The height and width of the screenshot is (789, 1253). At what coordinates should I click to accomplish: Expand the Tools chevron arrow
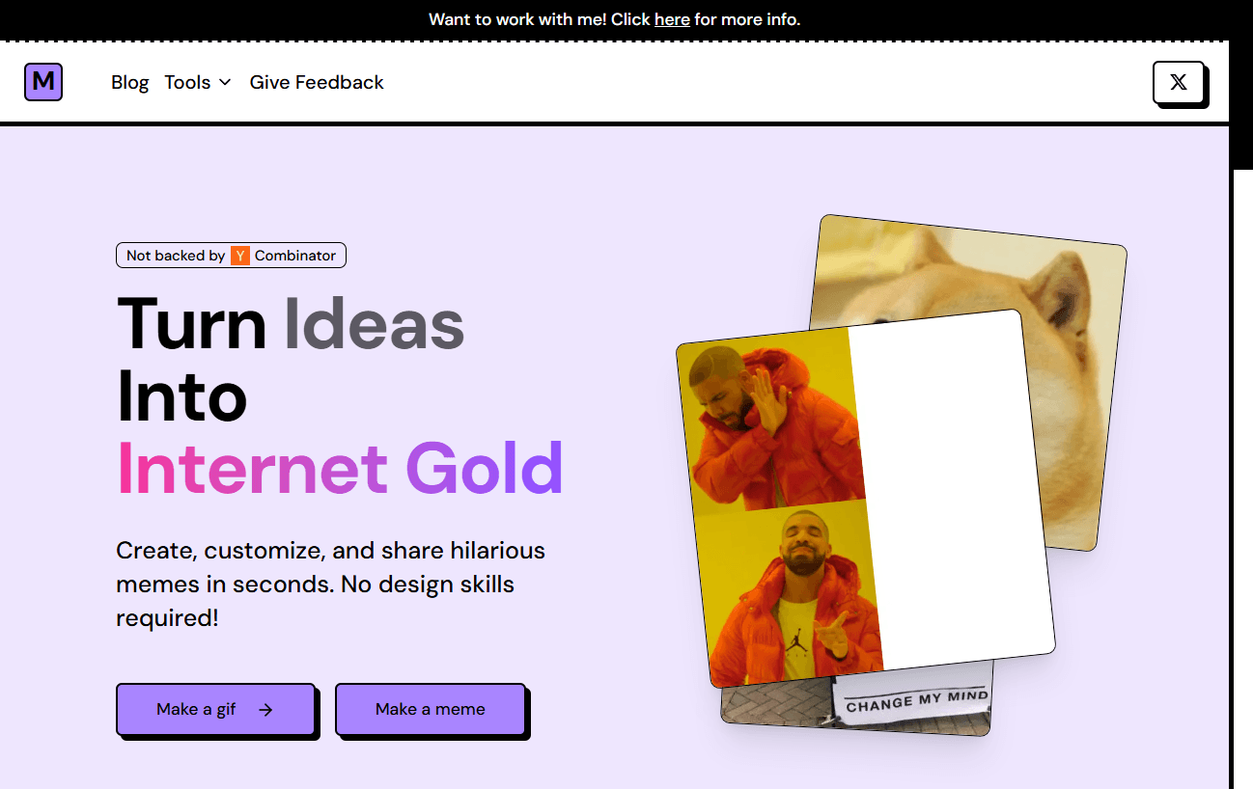[225, 83]
